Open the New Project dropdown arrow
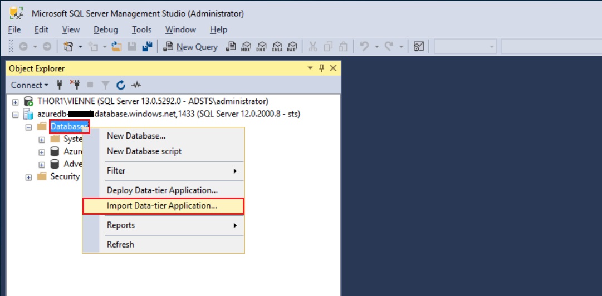 coord(80,47)
